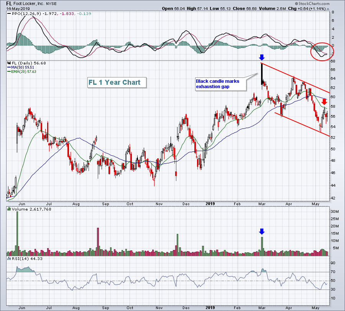Viewport: 345px width, 311px height.
Task: Click the MA(50) 59.51 legend entry
Action: 23,67
